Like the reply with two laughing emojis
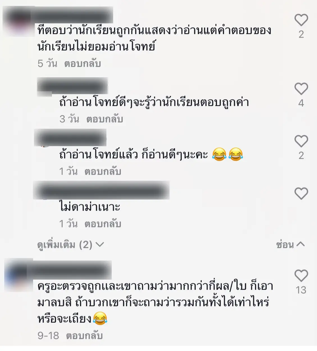317x351 pixels. pyautogui.click(x=301, y=141)
